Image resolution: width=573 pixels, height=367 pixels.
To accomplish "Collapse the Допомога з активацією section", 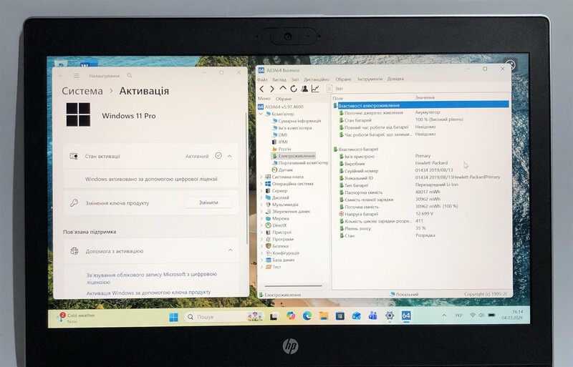I will pos(230,250).
